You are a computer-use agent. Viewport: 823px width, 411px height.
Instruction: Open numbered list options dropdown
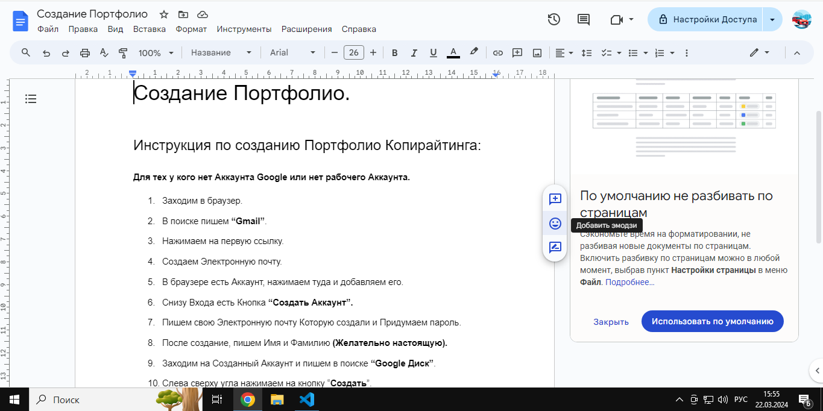tap(664, 52)
